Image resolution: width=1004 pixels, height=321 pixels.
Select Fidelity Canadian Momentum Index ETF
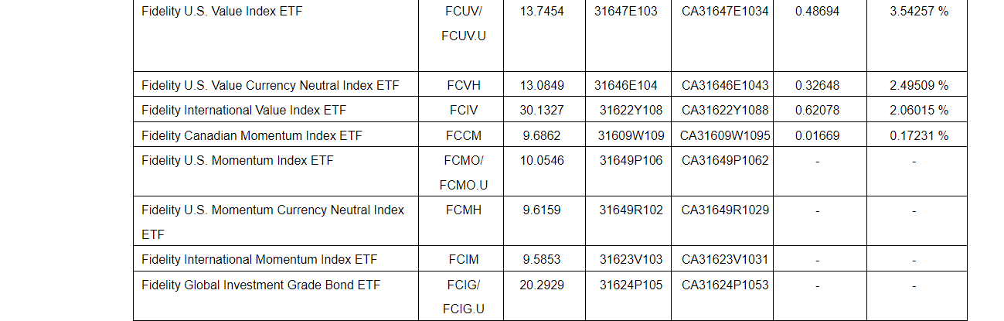tap(251, 136)
